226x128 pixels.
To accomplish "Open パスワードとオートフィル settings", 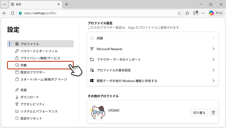I will point(39,51).
